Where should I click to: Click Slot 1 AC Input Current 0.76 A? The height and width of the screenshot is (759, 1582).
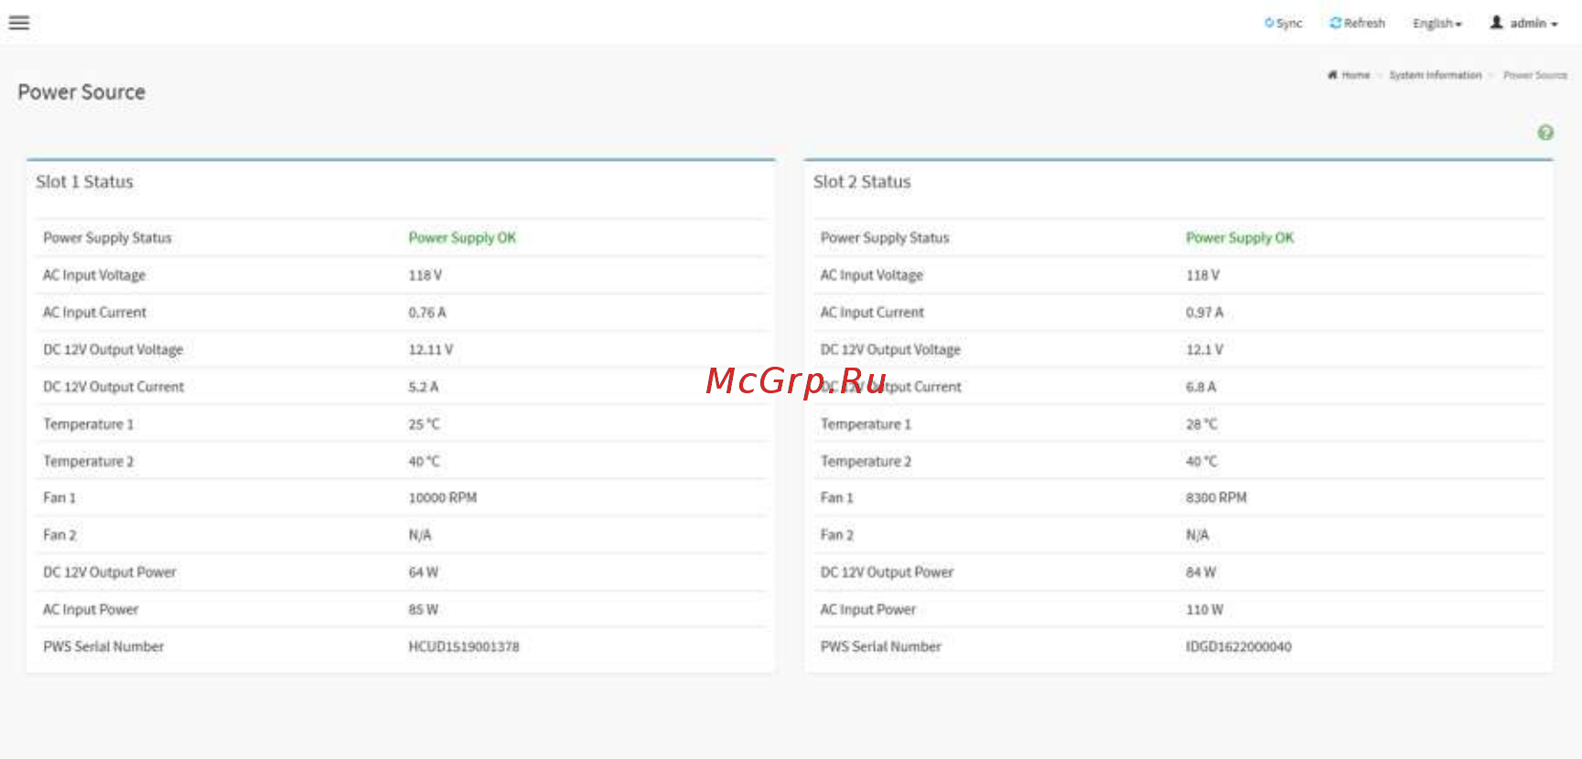point(427,313)
